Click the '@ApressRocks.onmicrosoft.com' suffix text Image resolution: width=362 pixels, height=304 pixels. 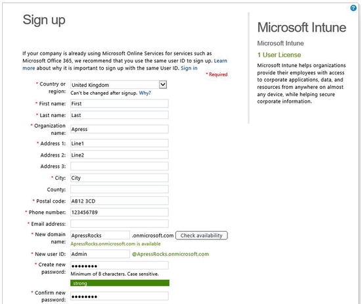(x=170, y=254)
